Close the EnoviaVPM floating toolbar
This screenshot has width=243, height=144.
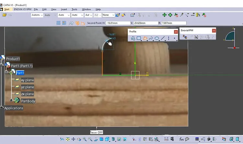click(x=214, y=31)
